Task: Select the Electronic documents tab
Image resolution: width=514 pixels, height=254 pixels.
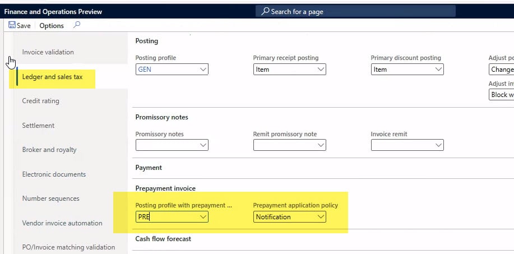Action: pyautogui.click(x=54, y=174)
